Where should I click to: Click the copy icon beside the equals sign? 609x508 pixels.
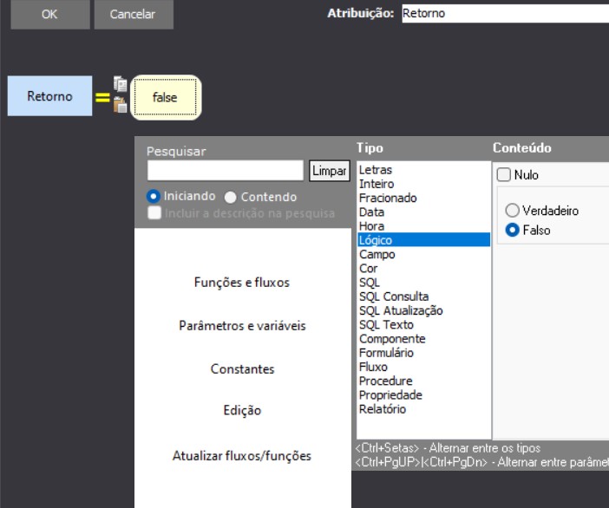(121, 85)
